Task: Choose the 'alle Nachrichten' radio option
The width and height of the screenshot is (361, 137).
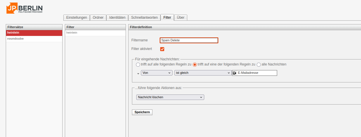Action: pyautogui.click(x=259, y=65)
